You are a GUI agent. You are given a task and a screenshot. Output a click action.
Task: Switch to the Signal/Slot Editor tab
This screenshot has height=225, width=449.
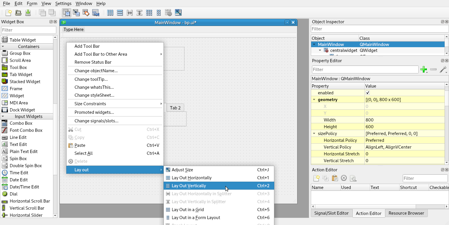(331, 213)
